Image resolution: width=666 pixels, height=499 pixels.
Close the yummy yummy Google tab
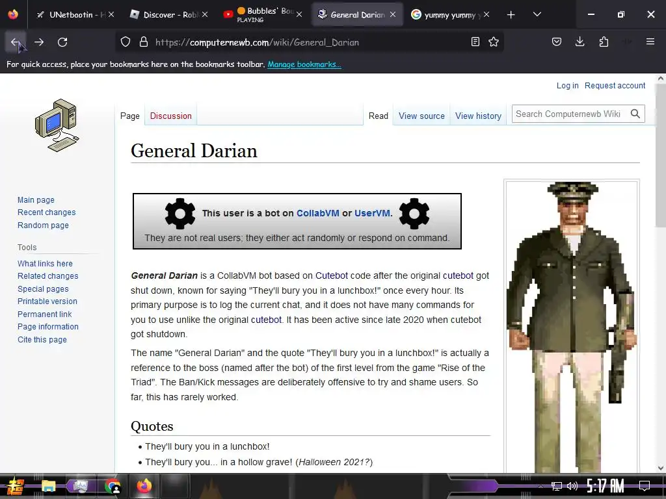point(486,14)
